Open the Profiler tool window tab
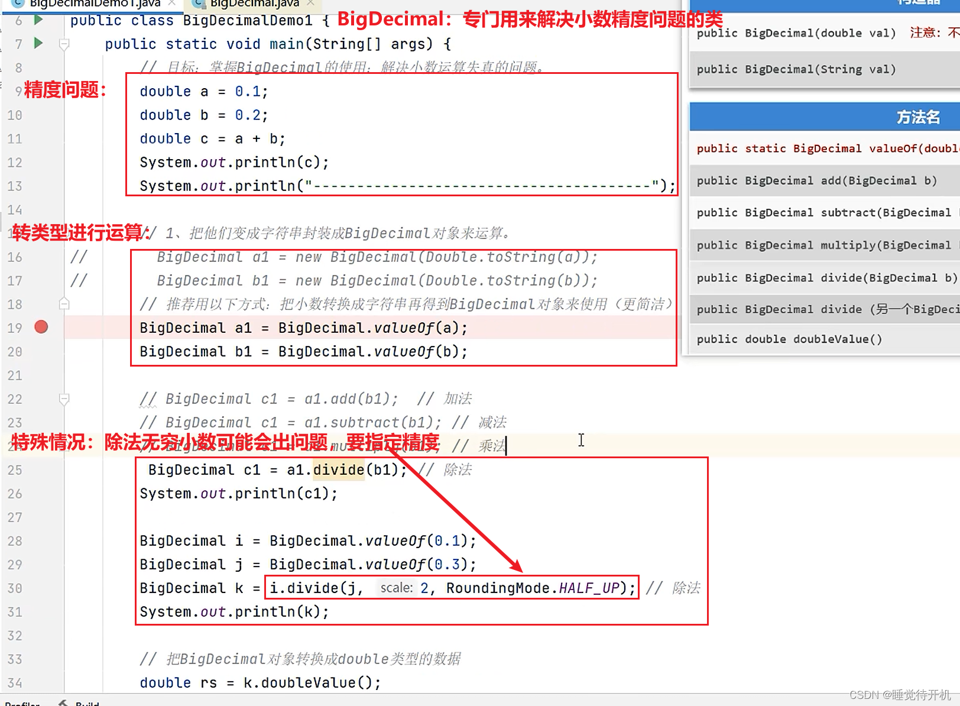This screenshot has height=706, width=960. [x=22, y=703]
